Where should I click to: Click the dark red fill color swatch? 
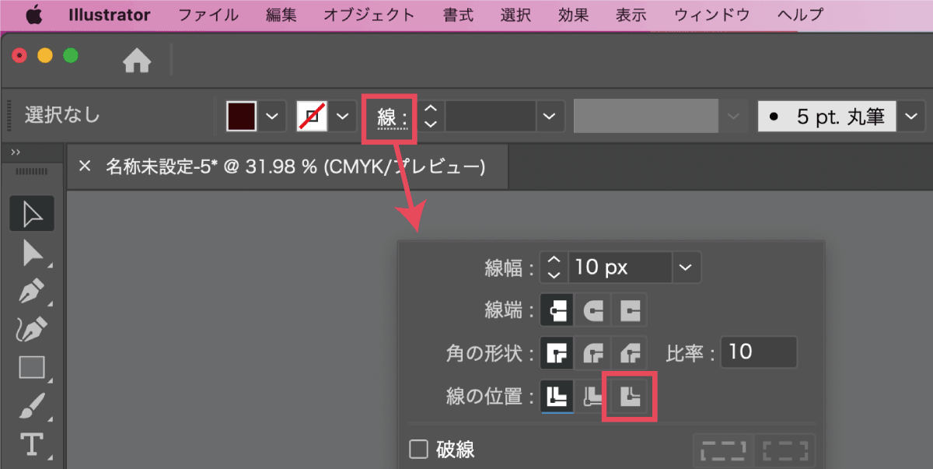[x=241, y=115]
